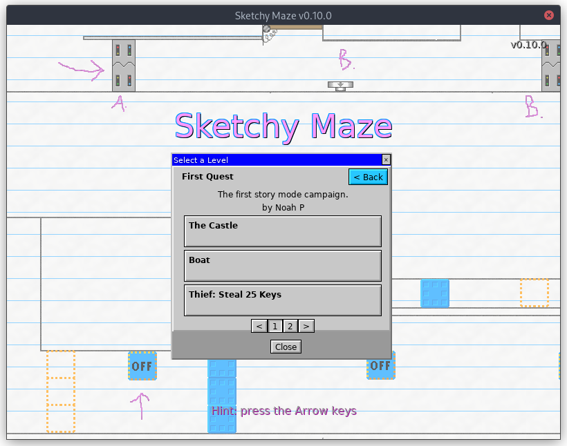567x446 pixels.
Task: Open the Boat level
Action: tap(282, 266)
